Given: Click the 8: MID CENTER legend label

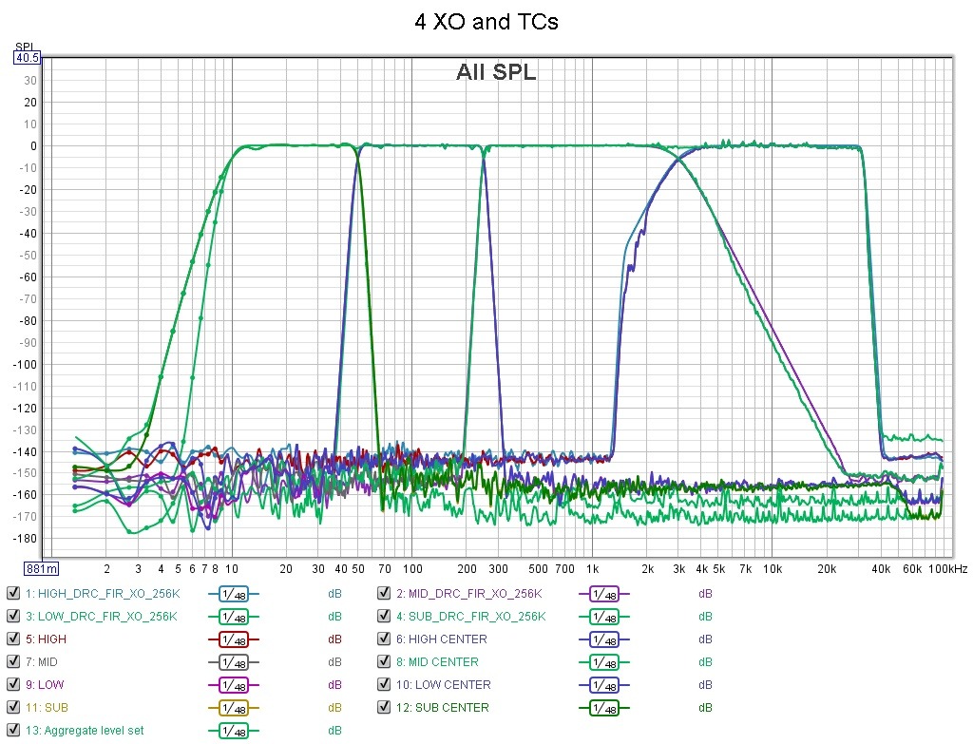Looking at the screenshot, I should 437,661.
